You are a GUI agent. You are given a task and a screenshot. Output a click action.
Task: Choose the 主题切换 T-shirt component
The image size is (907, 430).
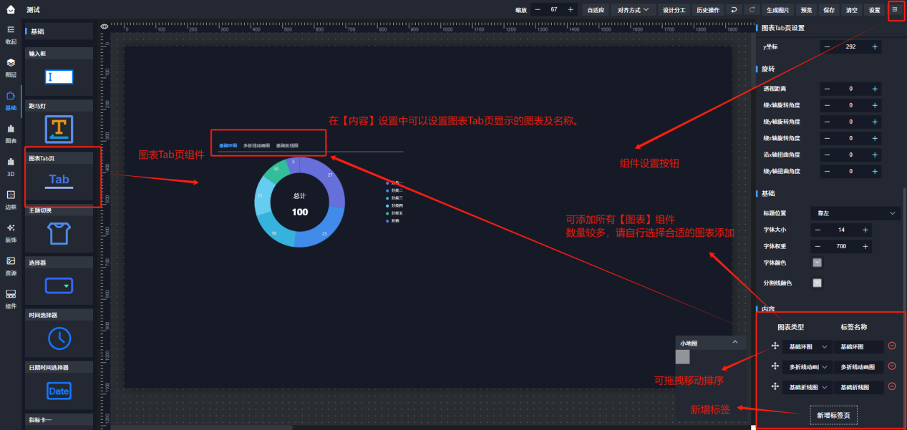point(59,228)
